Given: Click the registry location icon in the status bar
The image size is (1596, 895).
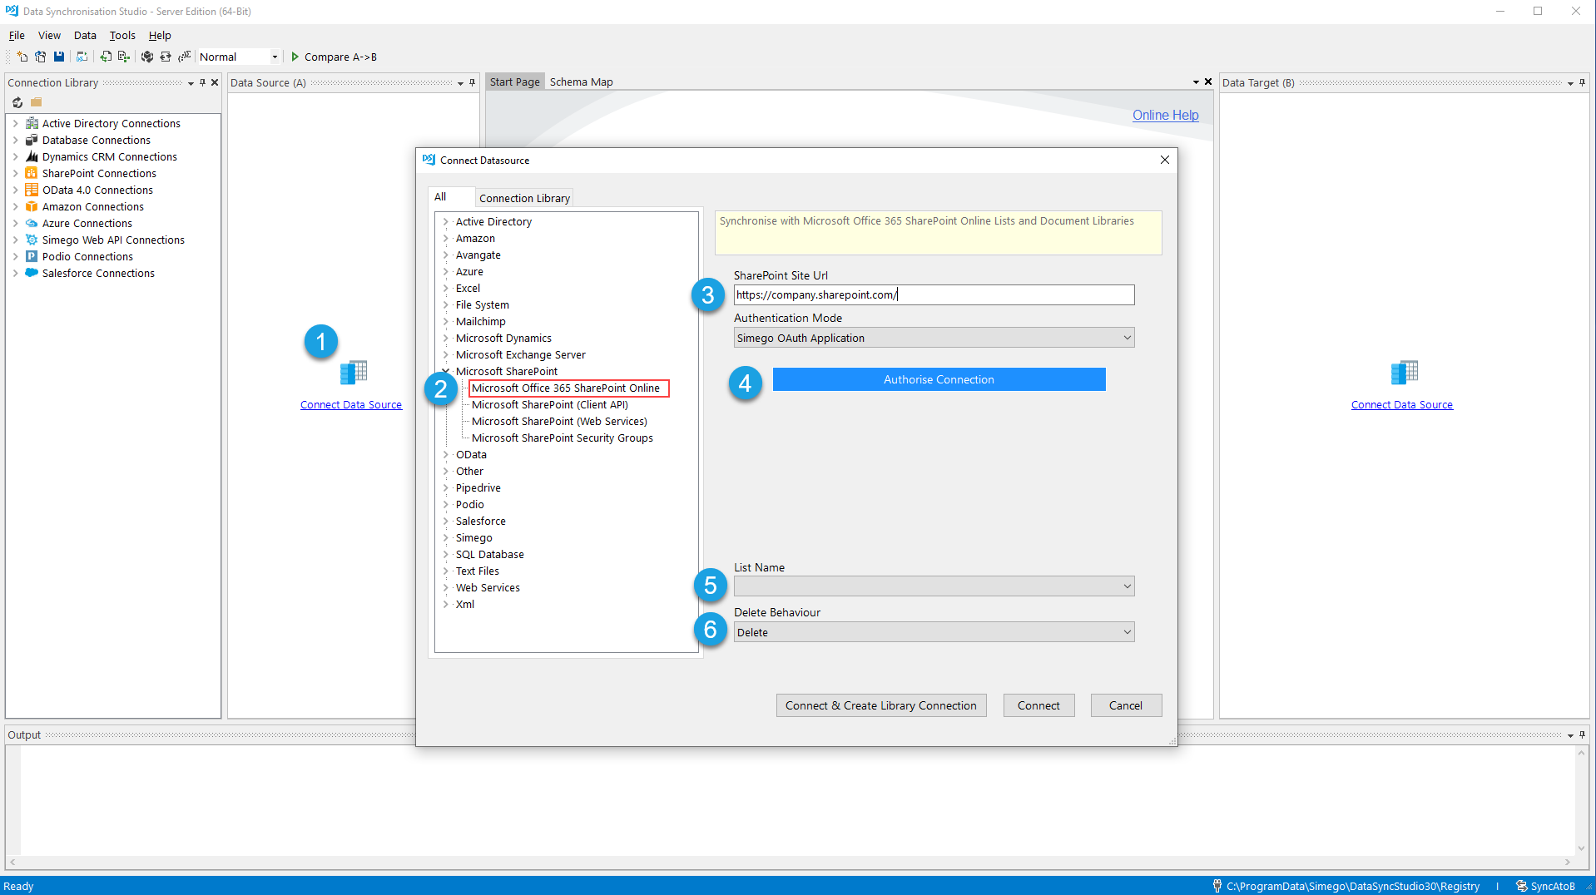Looking at the screenshot, I should pos(1217,886).
